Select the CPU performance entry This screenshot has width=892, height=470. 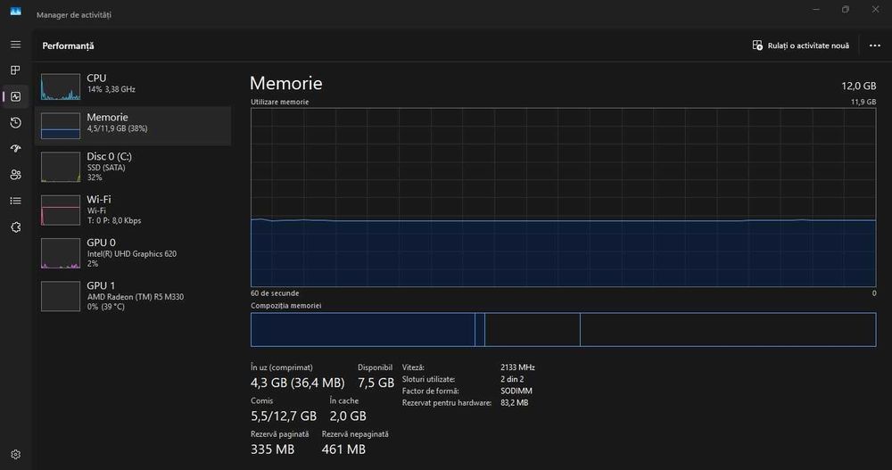tap(134, 86)
